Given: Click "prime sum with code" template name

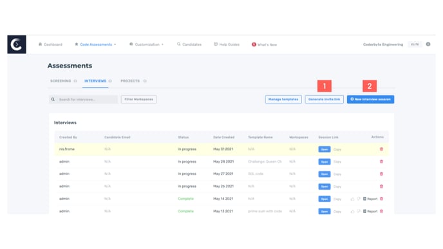Looking at the screenshot, I should click(265, 211).
